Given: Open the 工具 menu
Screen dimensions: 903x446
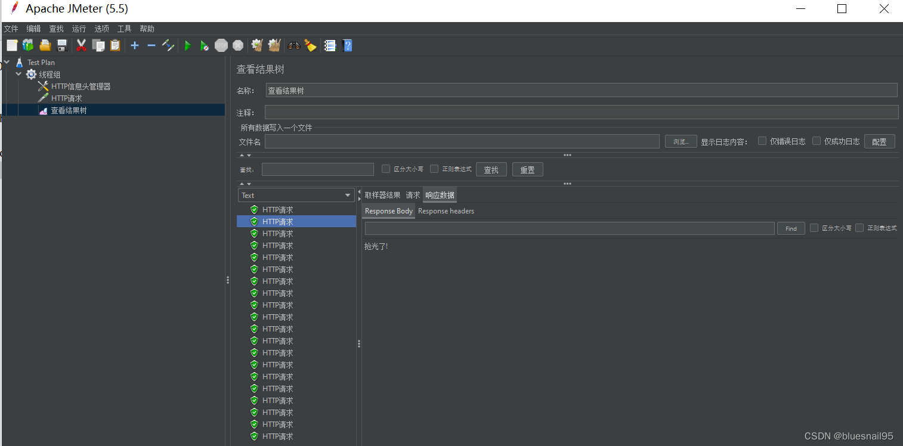Looking at the screenshot, I should click(x=124, y=29).
